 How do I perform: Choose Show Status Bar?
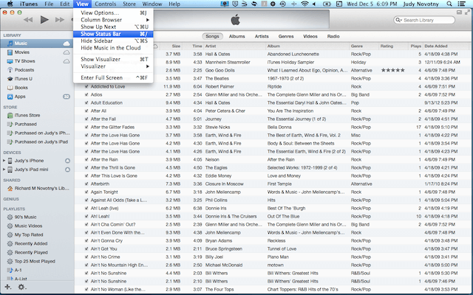click(113, 34)
